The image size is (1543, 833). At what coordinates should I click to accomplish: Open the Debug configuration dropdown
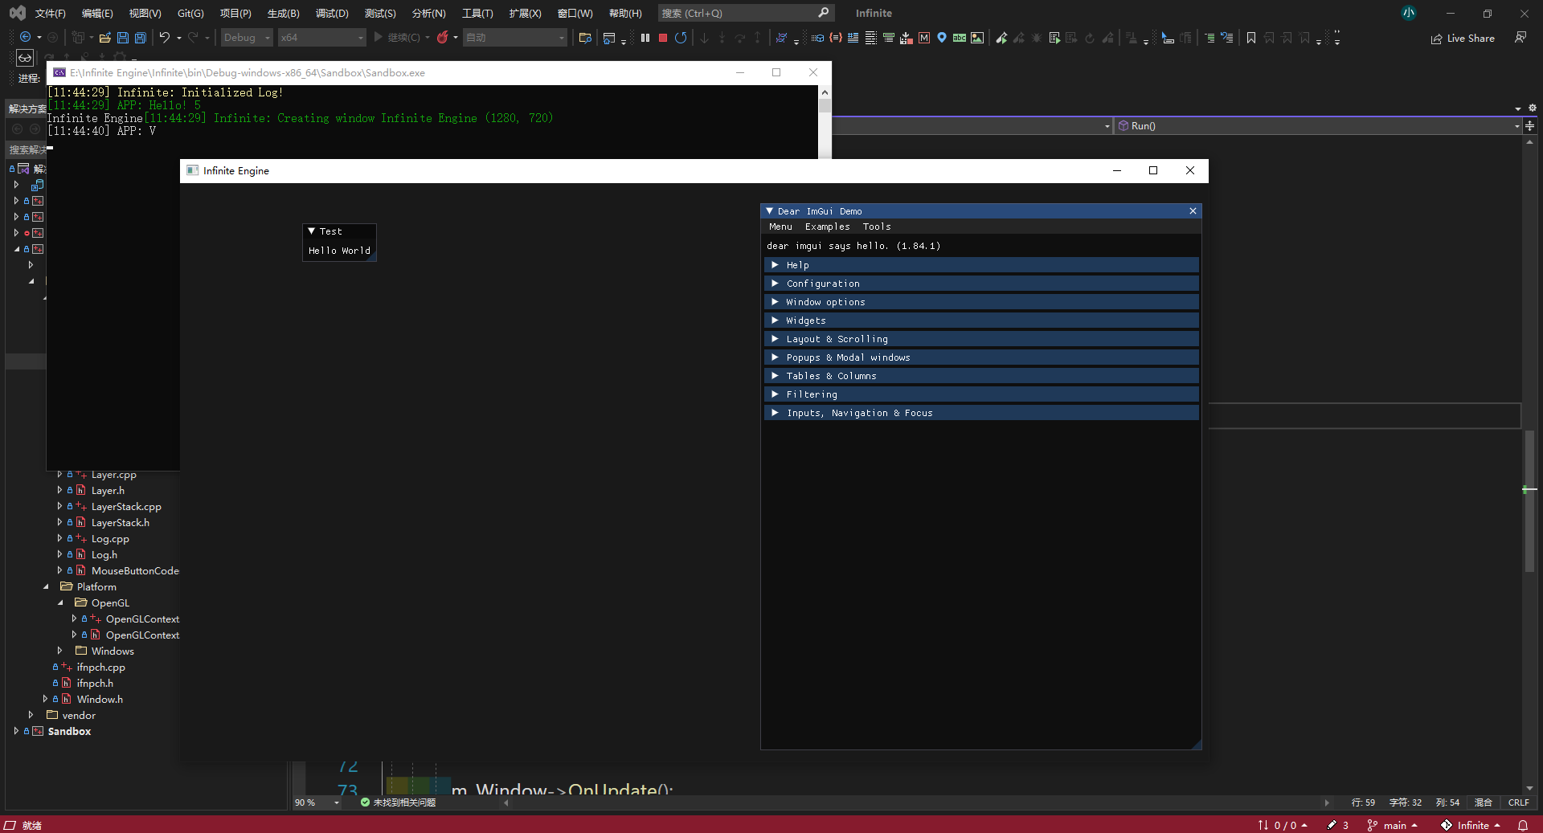click(247, 38)
